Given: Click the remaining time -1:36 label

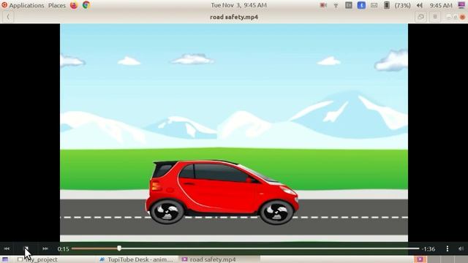Looking at the screenshot, I should pyautogui.click(x=429, y=249).
